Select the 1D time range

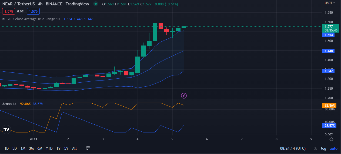click(6, 148)
